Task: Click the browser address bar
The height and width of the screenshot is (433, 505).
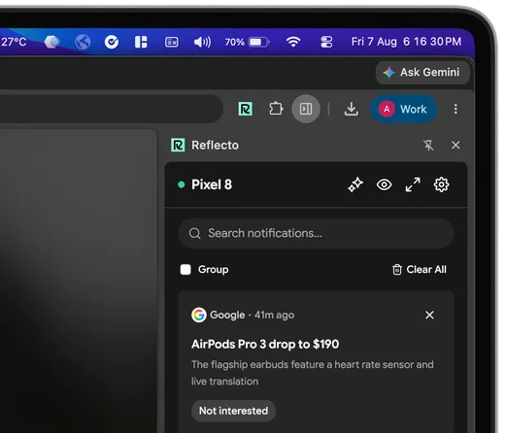Action: 112,109
